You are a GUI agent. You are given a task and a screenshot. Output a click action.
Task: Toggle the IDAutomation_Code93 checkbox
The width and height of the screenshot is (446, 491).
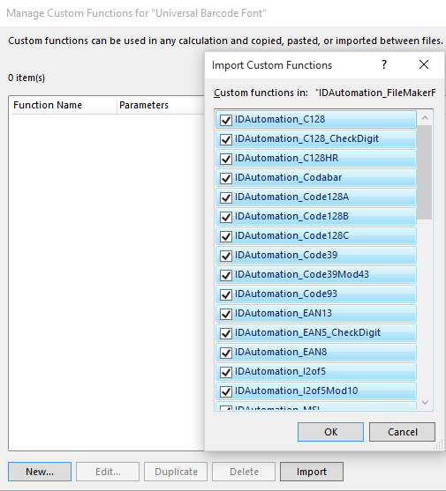[226, 294]
